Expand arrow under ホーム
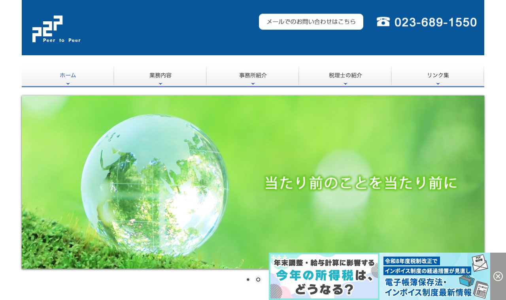The height and width of the screenshot is (300, 506). point(68,84)
